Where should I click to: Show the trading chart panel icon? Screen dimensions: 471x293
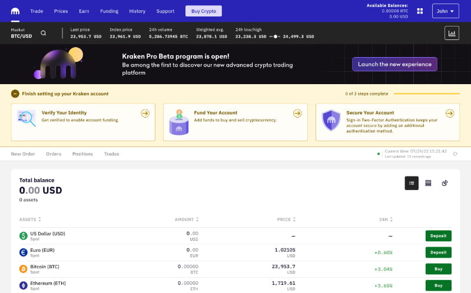click(x=452, y=33)
